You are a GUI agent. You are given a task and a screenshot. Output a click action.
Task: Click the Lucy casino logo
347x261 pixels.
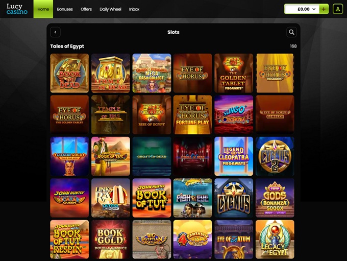17,9
